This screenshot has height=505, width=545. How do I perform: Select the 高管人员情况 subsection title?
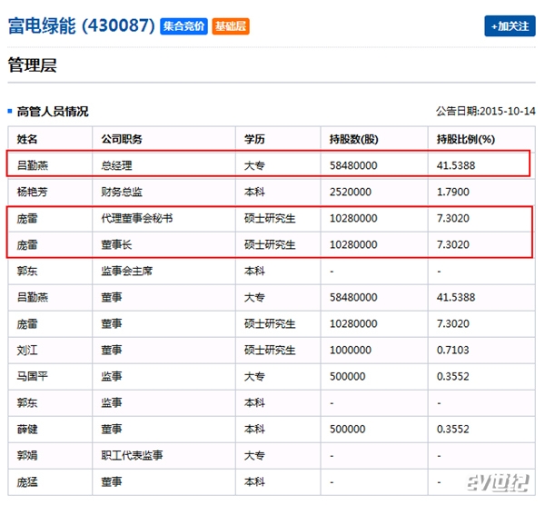(53, 112)
